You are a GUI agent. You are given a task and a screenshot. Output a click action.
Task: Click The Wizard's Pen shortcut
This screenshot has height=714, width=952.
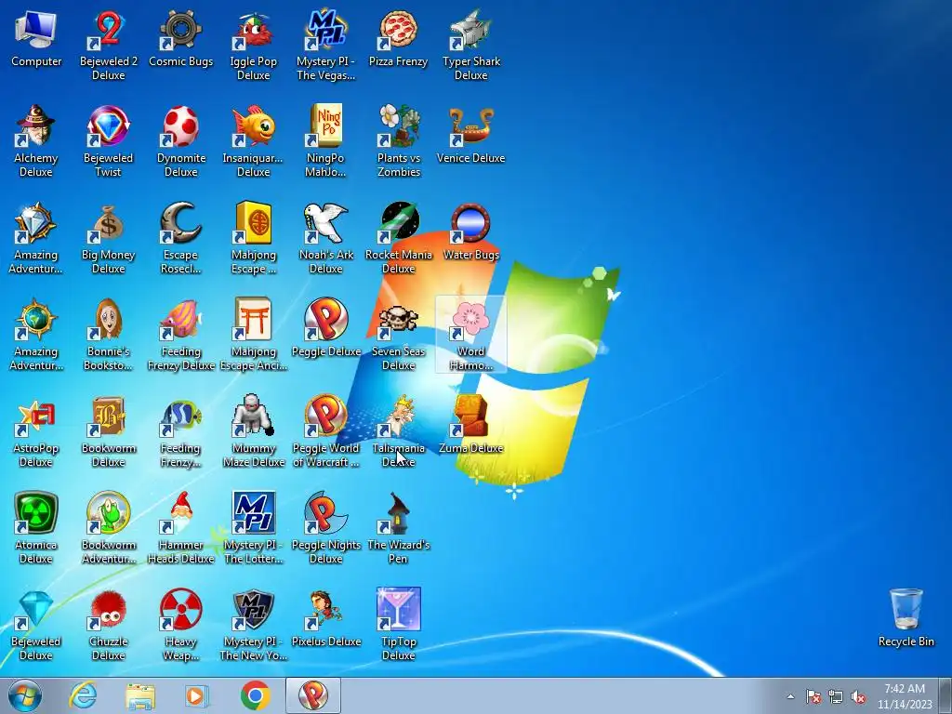[398, 528]
